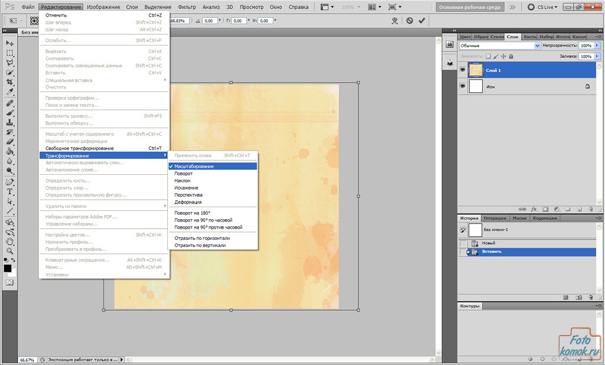
Task: Click the Основная рабочая среда button
Action: (470, 7)
